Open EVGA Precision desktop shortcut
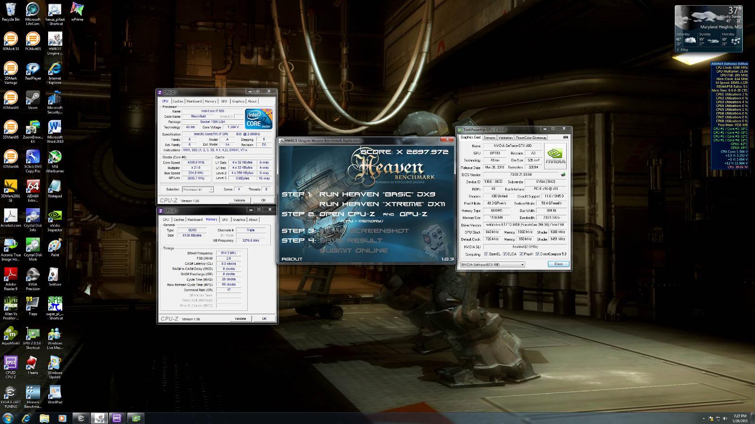This screenshot has height=424, width=755. tap(33, 279)
